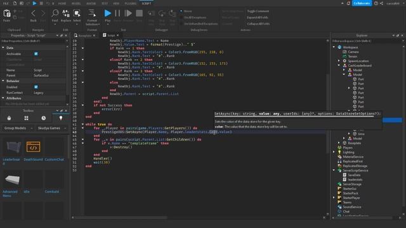Open the Format Selection dropdown arrow

point(99,24)
